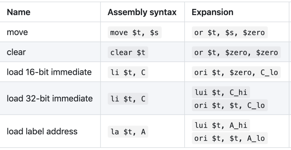The width and height of the screenshot is (291, 150).
Task: Click the load 16-bit immediate row name
Action: [x=49, y=72]
